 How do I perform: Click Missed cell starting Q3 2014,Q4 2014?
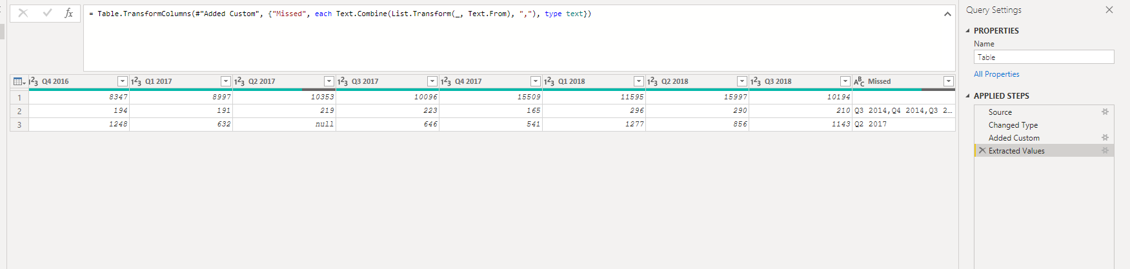[x=903, y=110]
